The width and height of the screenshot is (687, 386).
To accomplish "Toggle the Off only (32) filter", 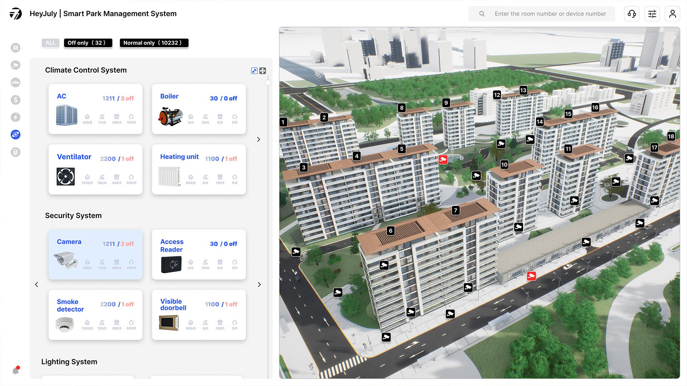I will point(88,43).
